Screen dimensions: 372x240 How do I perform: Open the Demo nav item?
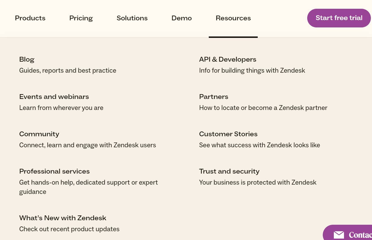[182, 18]
